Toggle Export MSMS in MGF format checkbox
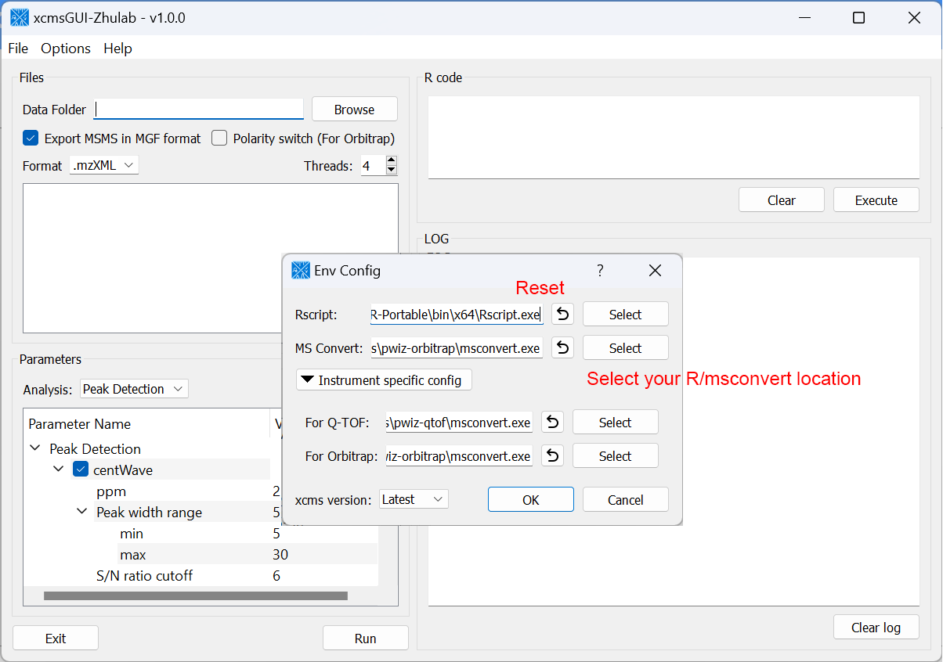 coord(31,139)
